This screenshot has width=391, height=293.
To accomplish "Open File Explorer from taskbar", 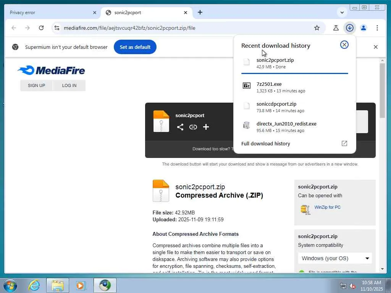I will click(x=58, y=285).
